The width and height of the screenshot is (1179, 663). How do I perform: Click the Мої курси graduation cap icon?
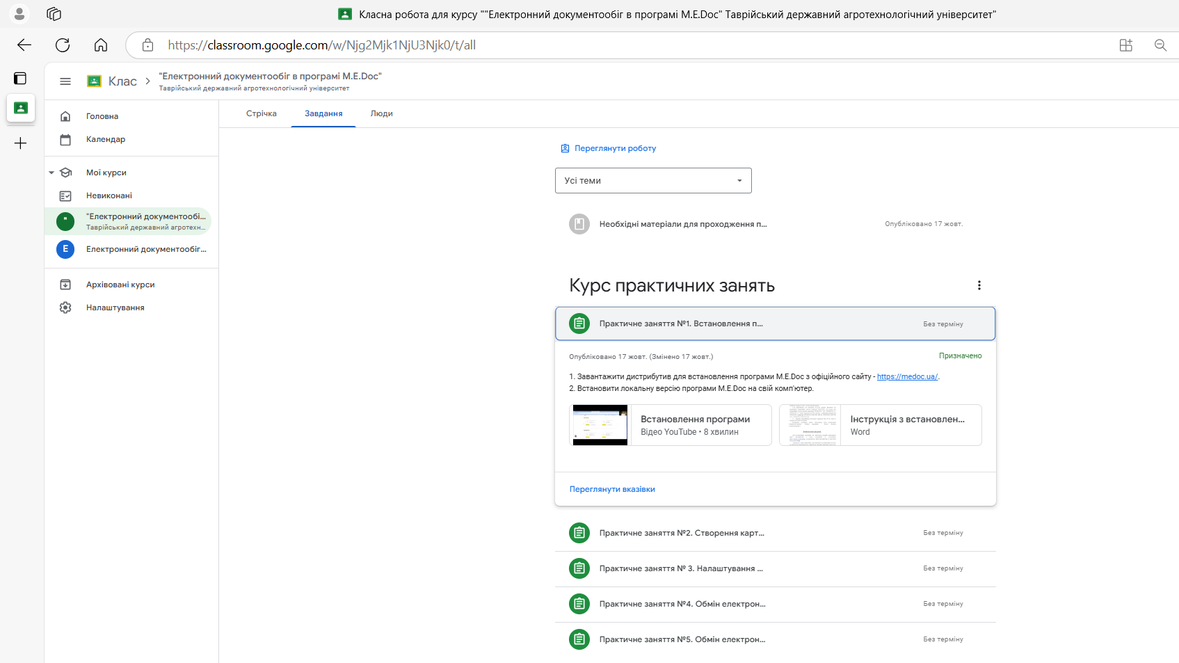(x=66, y=173)
